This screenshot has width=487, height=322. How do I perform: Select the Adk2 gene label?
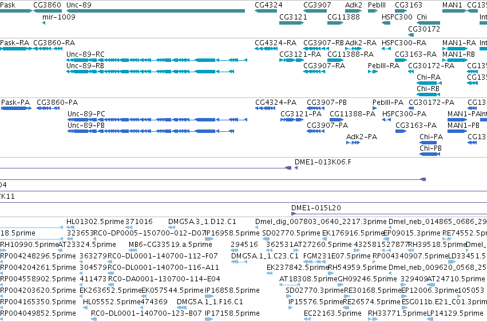[354, 5]
